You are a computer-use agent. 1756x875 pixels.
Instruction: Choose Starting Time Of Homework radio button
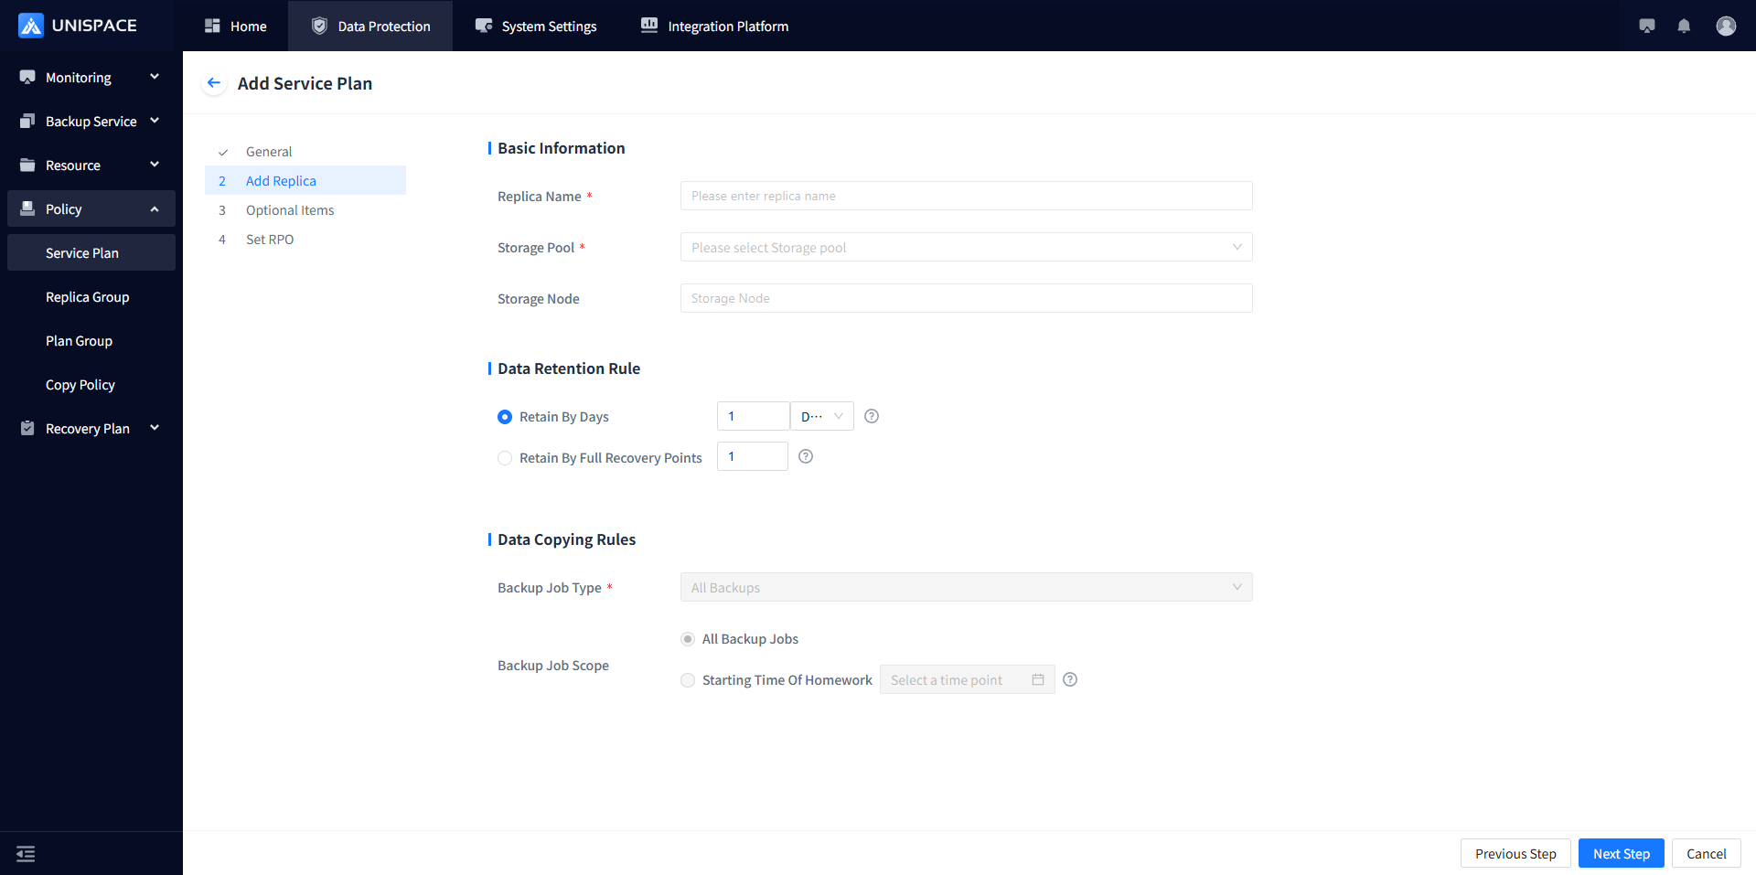[688, 680]
